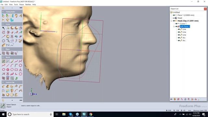Click the teal UI icon in the top palette
208x117 pixels.
point(12,20)
